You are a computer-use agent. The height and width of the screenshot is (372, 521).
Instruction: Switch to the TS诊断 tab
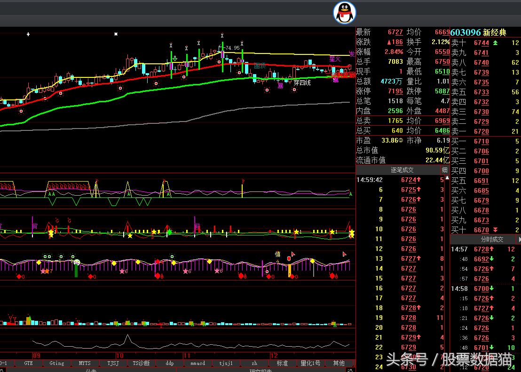click(x=141, y=364)
